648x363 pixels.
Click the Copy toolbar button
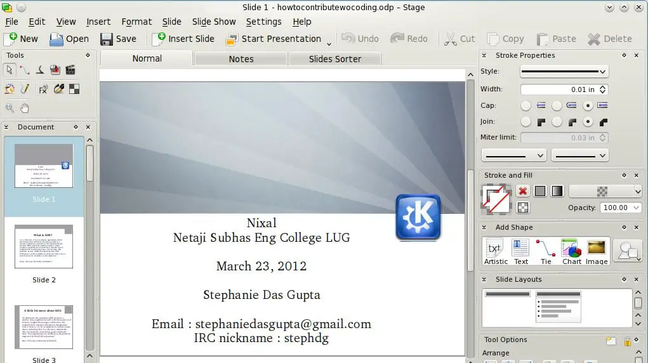pyautogui.click(x=505, y=39)
